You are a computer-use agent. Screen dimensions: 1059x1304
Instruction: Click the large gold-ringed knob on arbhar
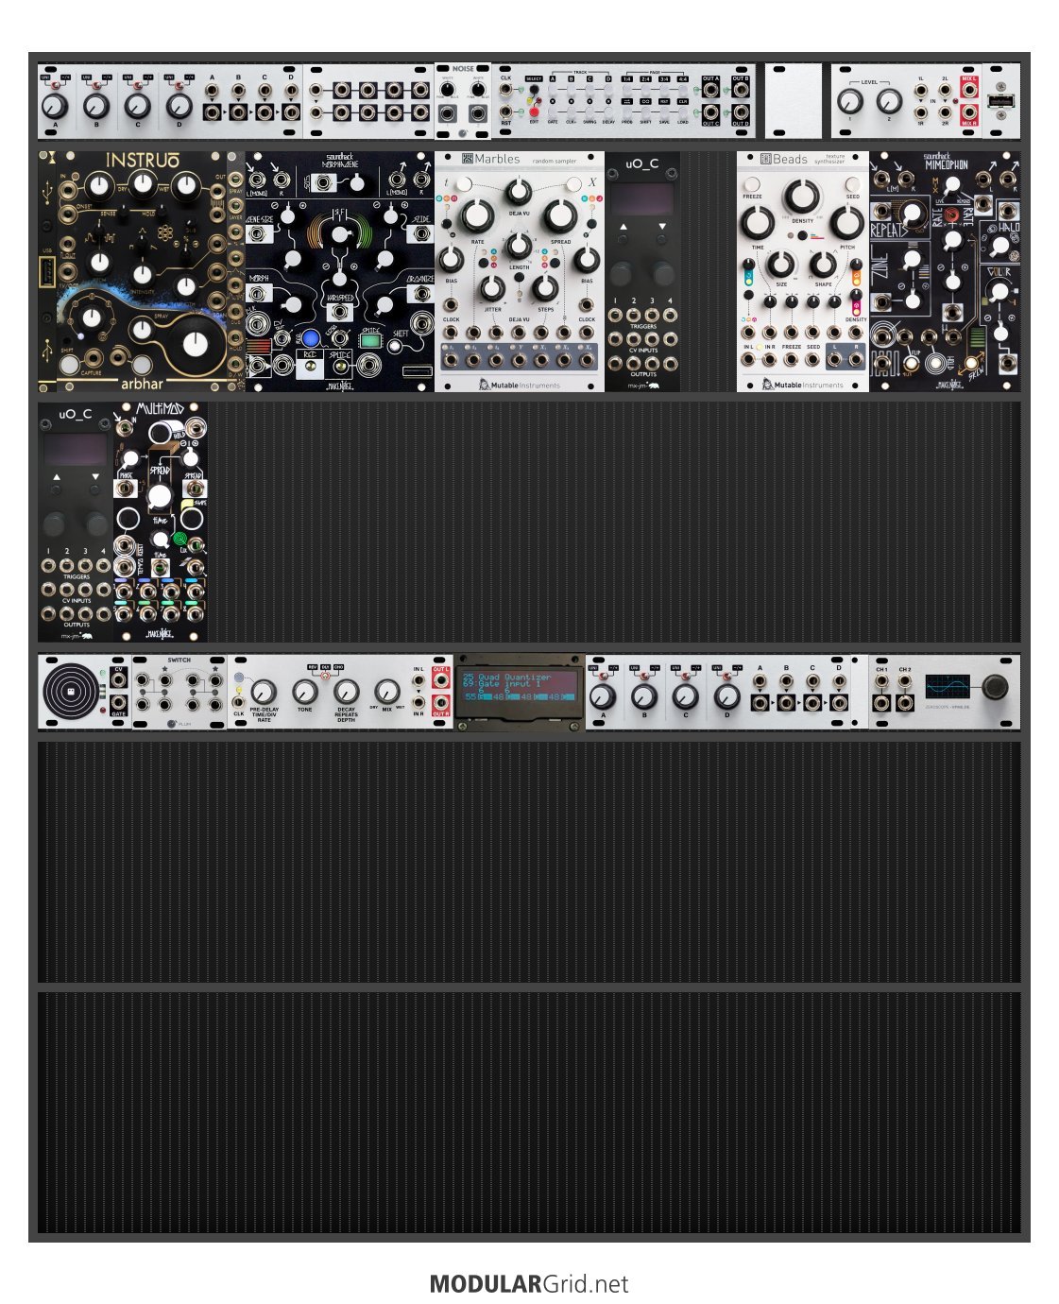(x=196, y=345)
